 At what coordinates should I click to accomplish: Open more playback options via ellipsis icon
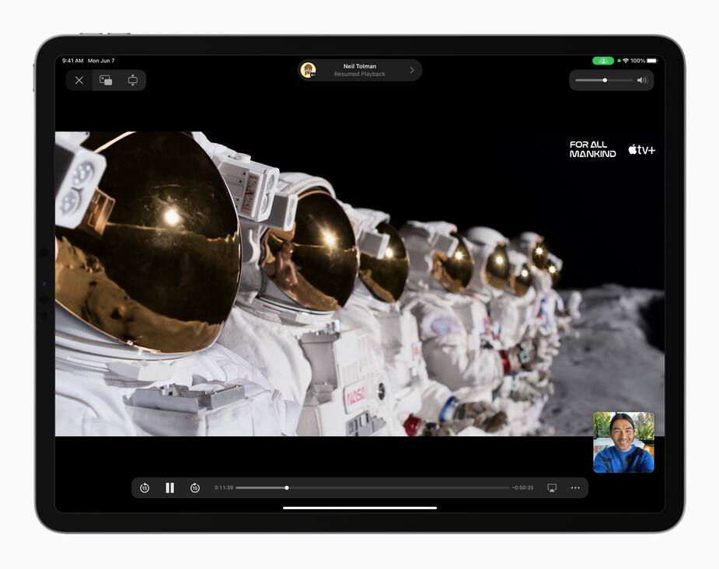575,487
